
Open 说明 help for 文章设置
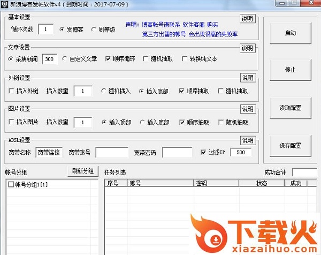(248, 48)
